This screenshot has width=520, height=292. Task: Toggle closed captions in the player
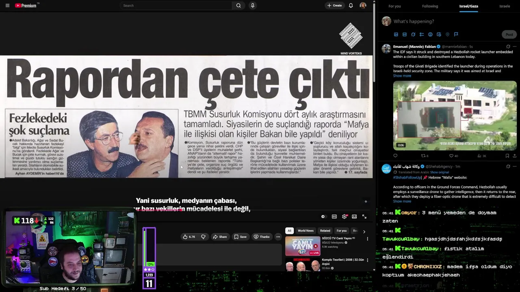click(x=334, y=217)
